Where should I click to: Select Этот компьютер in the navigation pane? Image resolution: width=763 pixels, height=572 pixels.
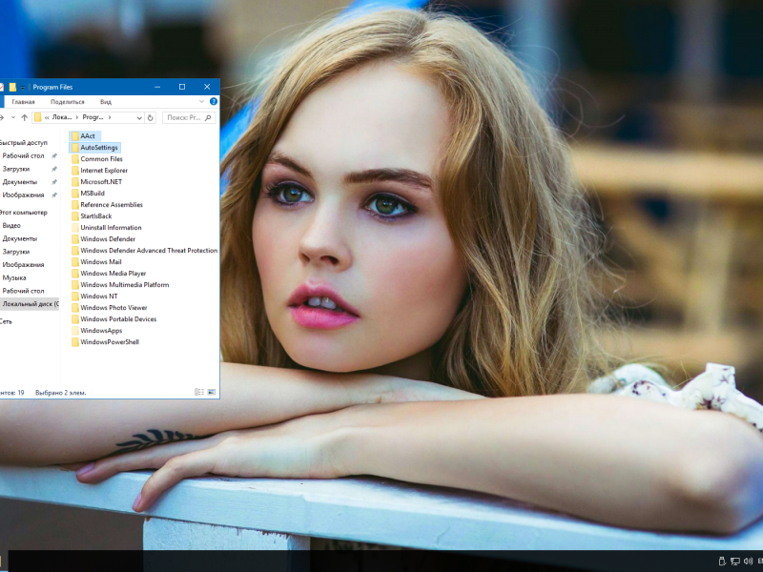[x=23, y=213]
